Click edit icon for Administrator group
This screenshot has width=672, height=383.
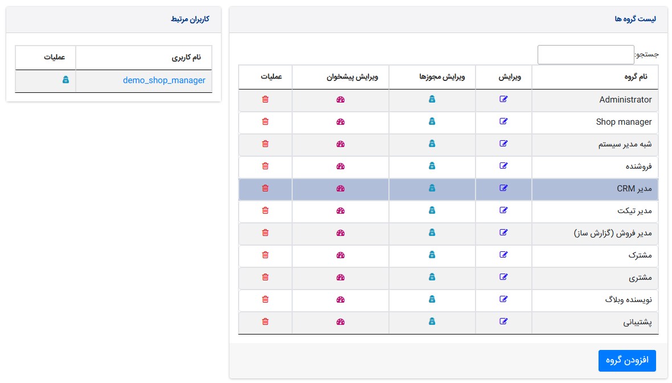tap(503, 99)
